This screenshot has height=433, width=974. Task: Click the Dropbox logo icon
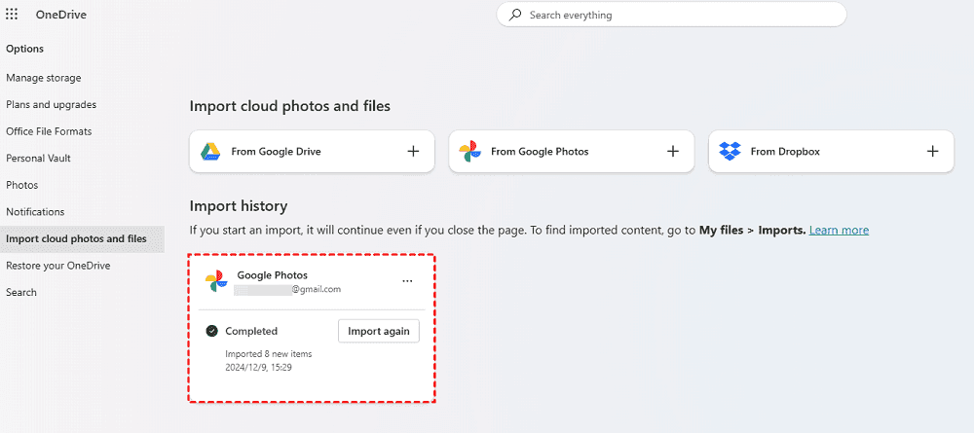coord(730,152)
